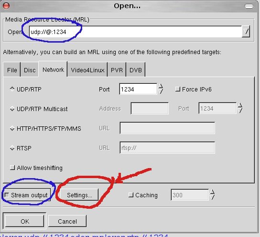
Task: Click the MRL Open text field
Action: [135, 32]
